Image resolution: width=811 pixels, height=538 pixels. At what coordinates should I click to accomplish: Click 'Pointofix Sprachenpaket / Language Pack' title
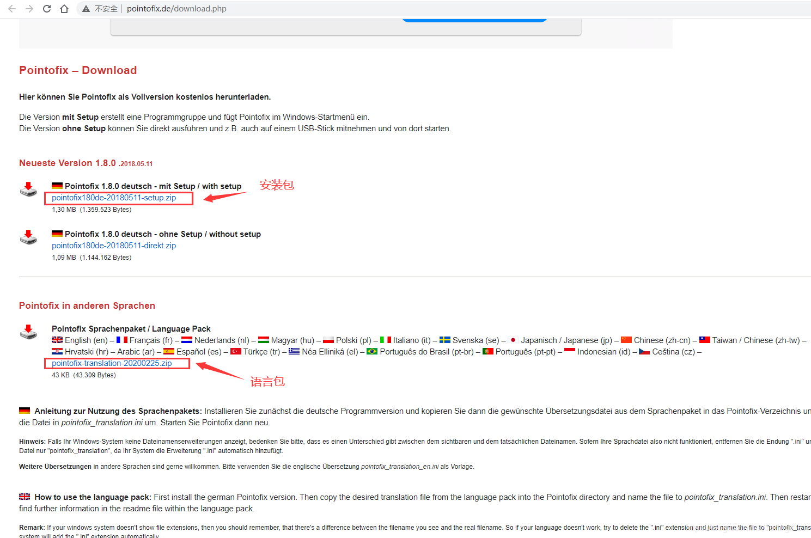131,328
